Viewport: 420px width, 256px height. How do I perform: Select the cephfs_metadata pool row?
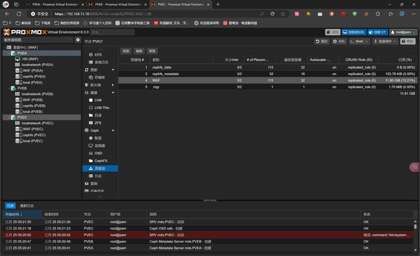268,74
